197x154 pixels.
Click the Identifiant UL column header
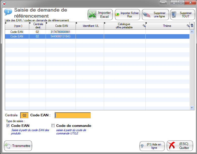90,26
